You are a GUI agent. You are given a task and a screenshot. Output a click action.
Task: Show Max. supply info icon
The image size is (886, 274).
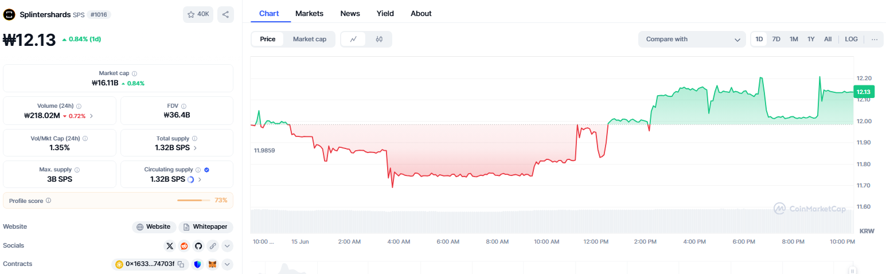(x=77, y=170)
